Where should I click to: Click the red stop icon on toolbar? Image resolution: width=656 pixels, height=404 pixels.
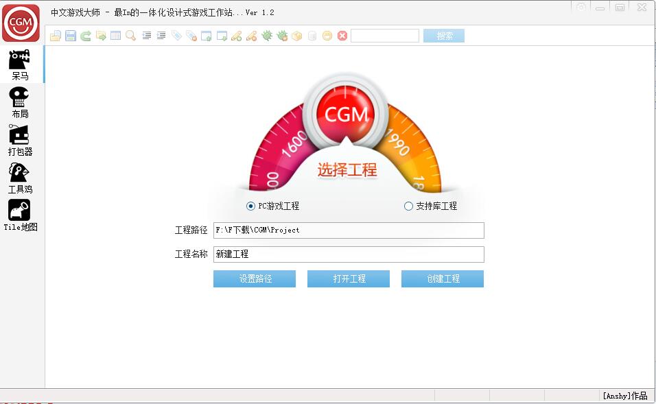(x=343, y=36)
